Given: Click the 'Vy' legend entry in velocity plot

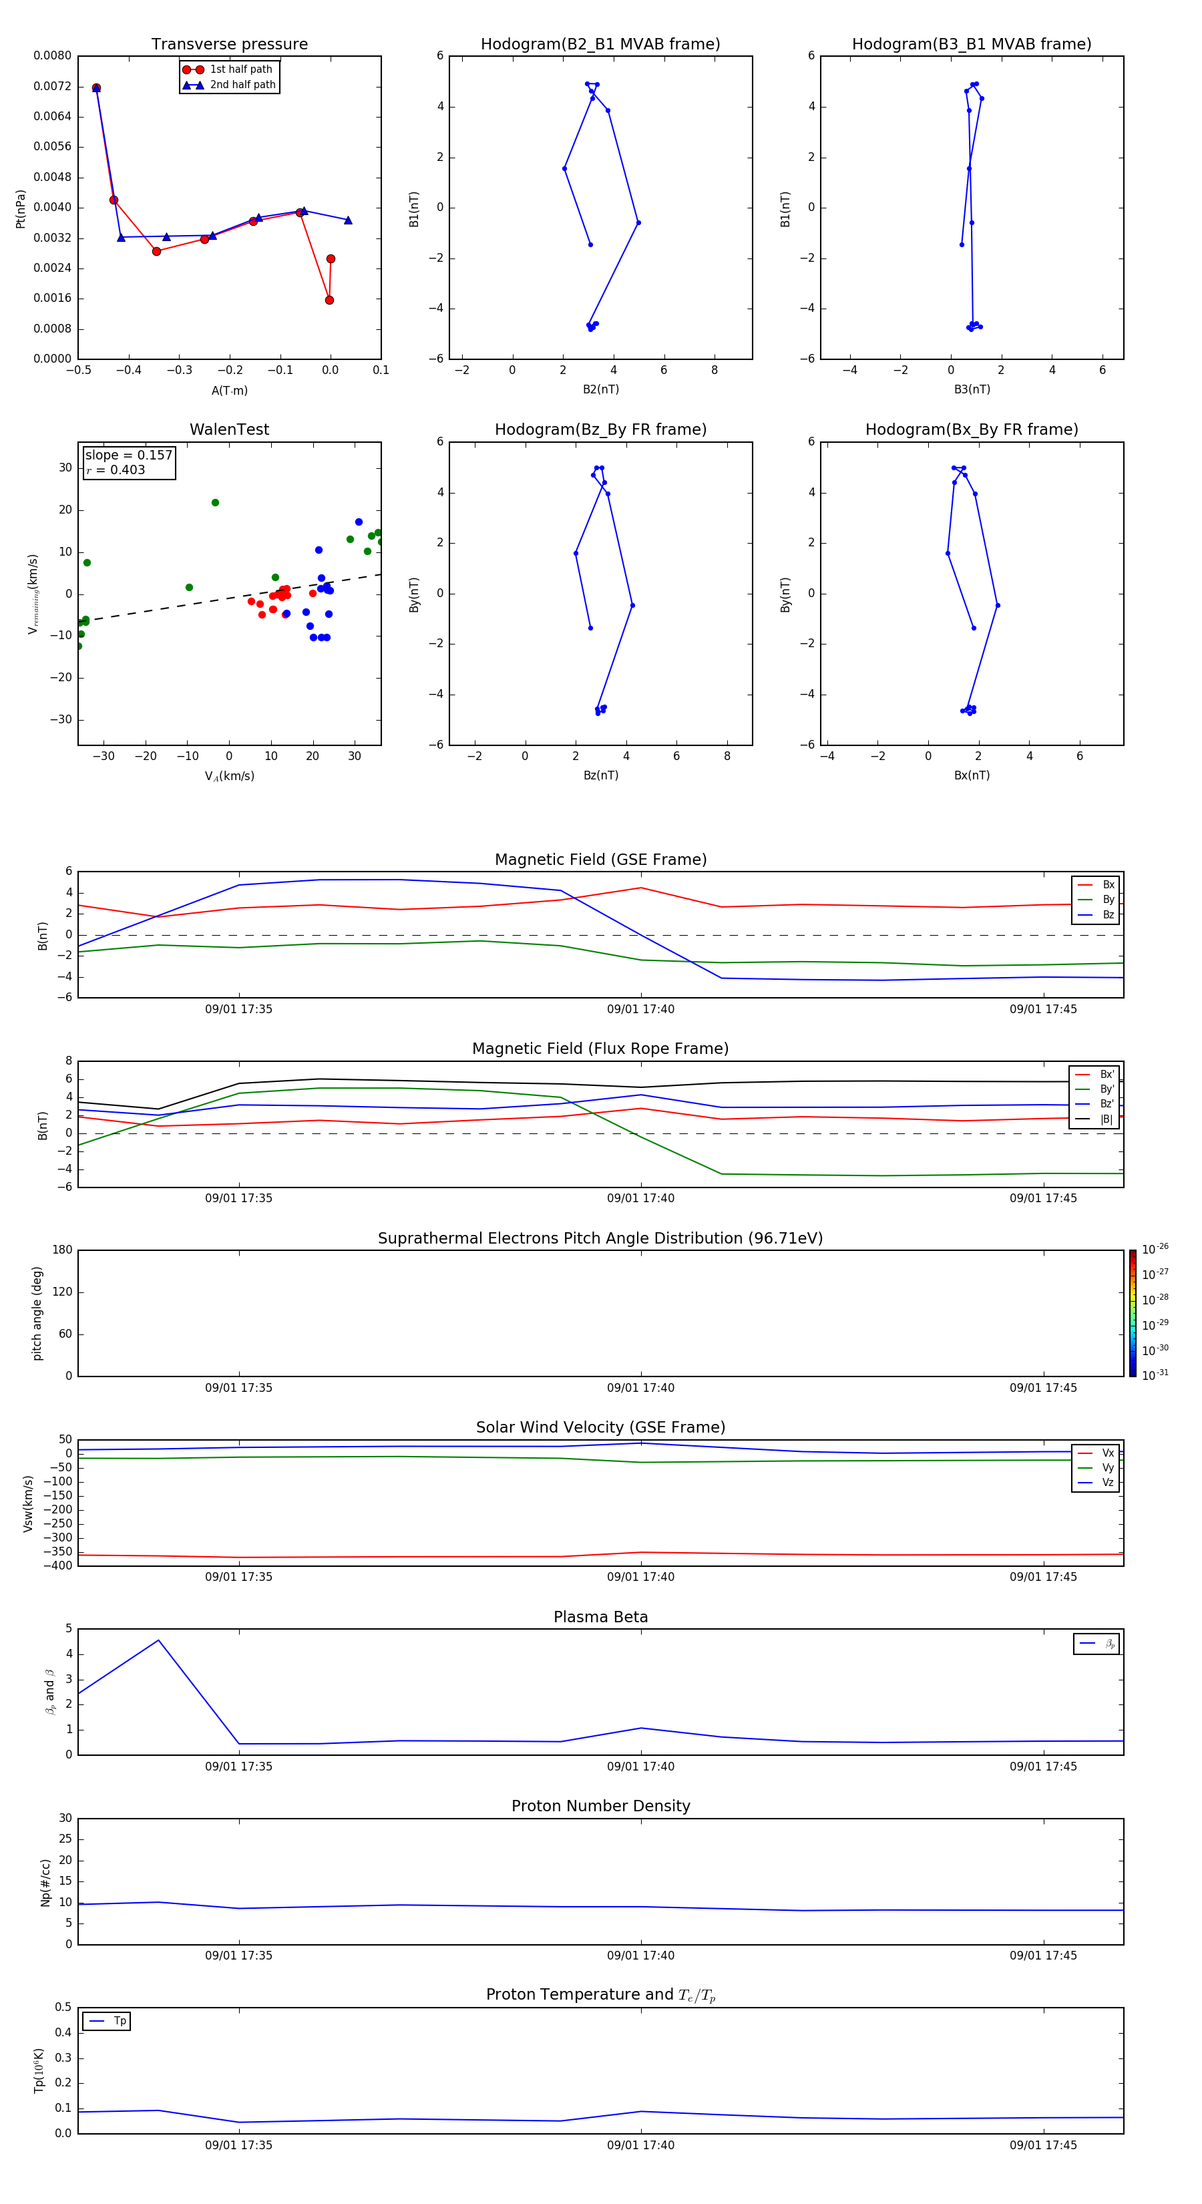Looking at the screenshot, I should pyautogui.click(x=1096, y=1467).
